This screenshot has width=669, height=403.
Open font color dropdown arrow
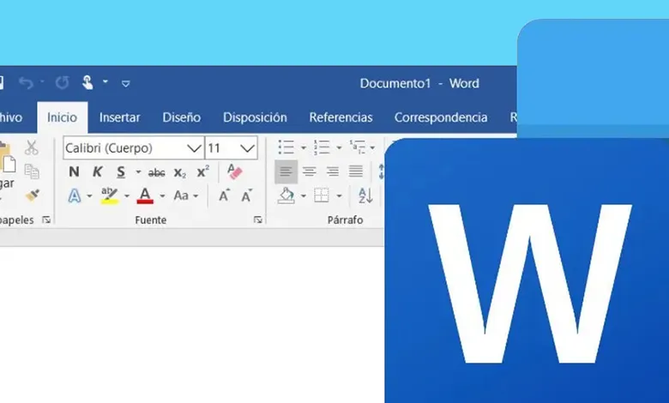pos(162,196)
